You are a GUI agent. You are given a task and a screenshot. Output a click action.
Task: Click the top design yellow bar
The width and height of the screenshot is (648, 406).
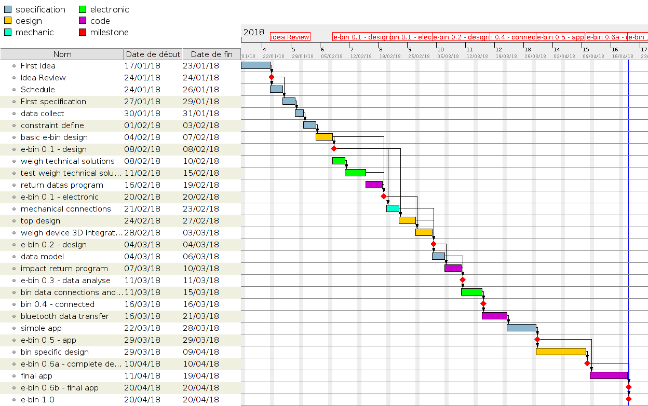[x=407, y=220]
